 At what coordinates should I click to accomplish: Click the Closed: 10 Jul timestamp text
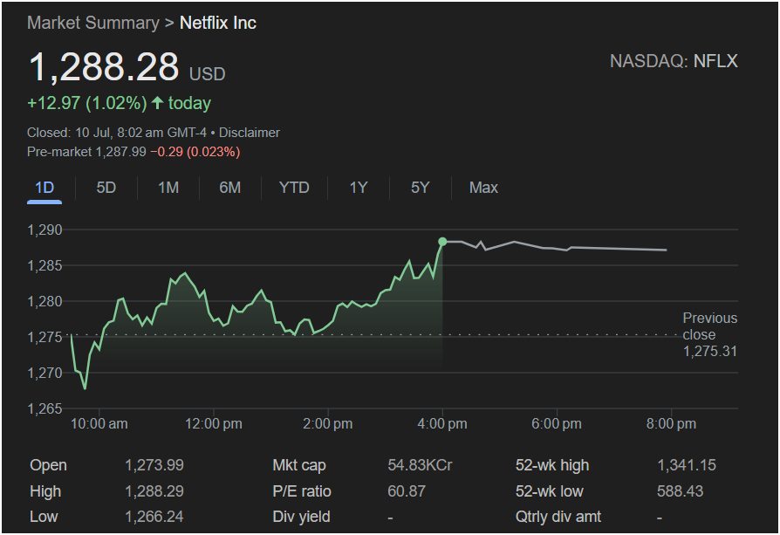(x=117, y=133)
